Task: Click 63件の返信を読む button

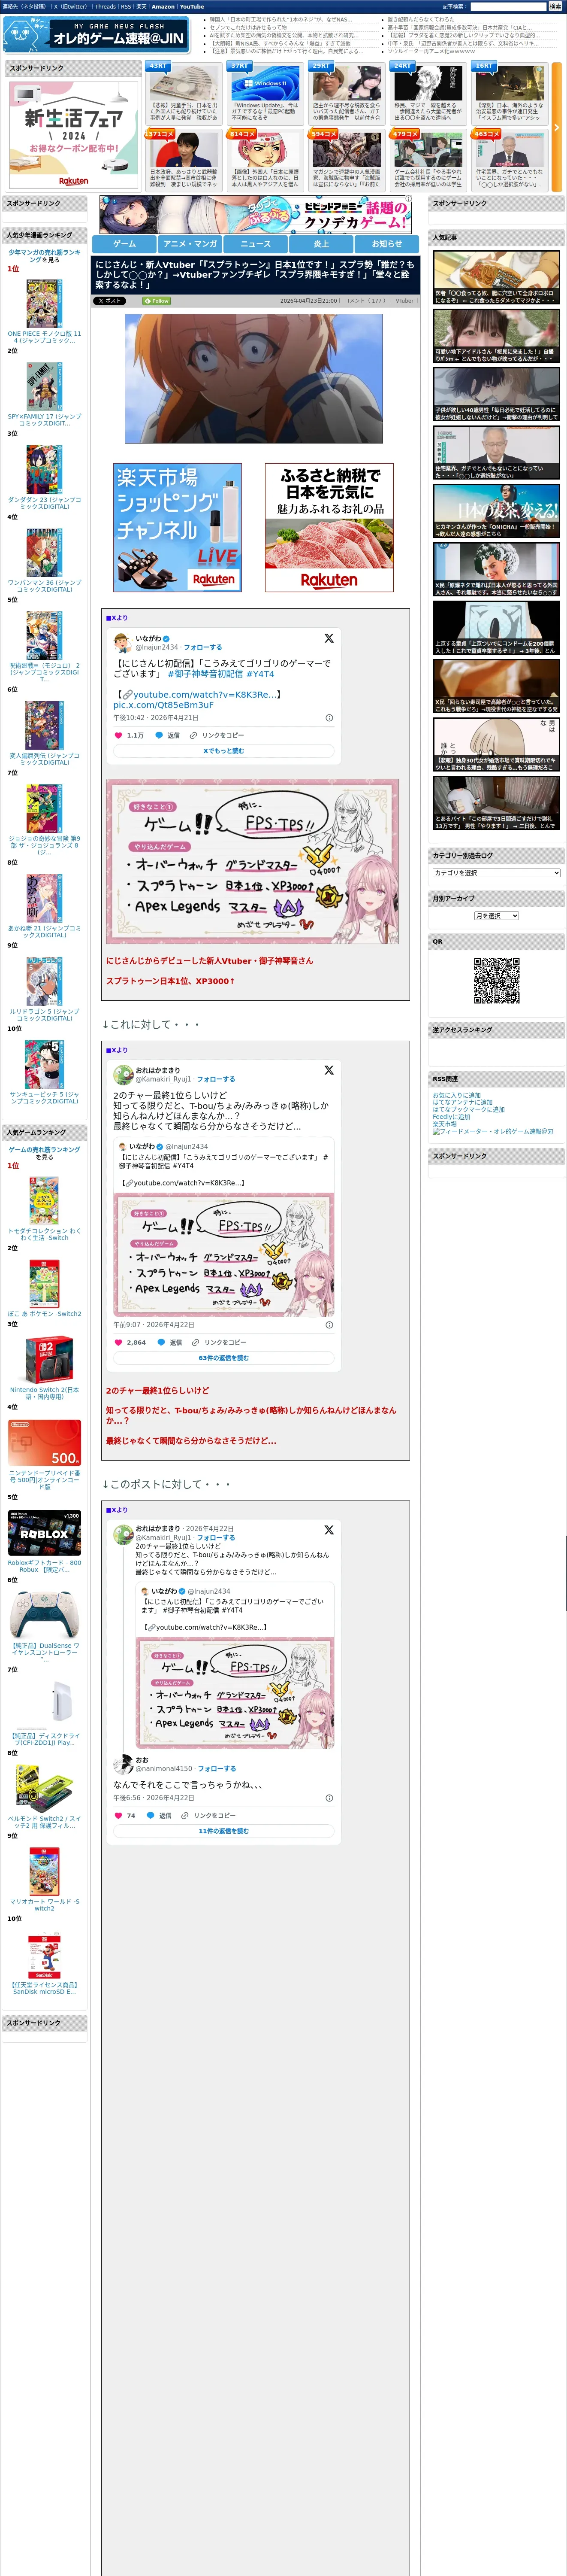Action: click(x=223, y=1358)
